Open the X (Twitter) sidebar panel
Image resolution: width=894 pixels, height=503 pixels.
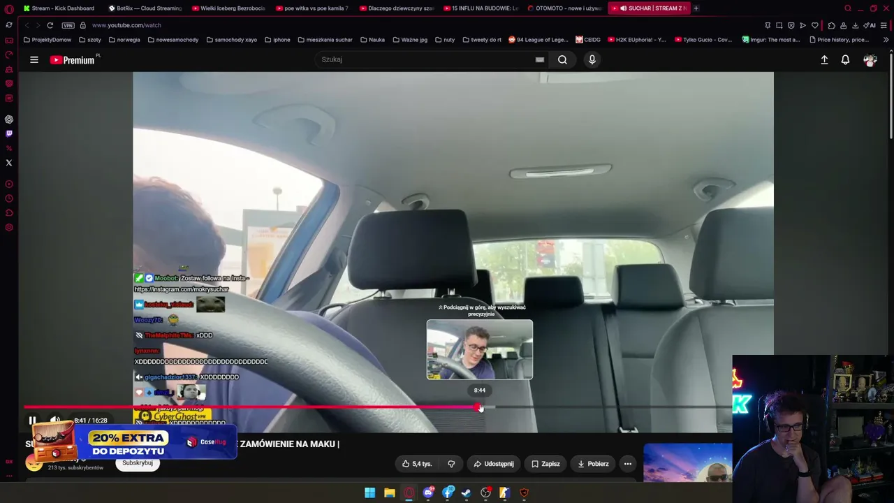(9, 163)
